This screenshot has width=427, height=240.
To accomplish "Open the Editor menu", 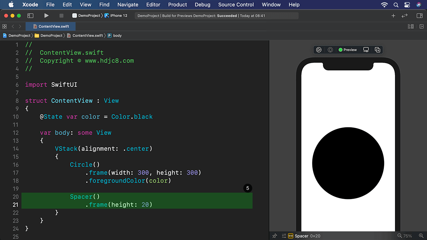I will click(153, 4).
